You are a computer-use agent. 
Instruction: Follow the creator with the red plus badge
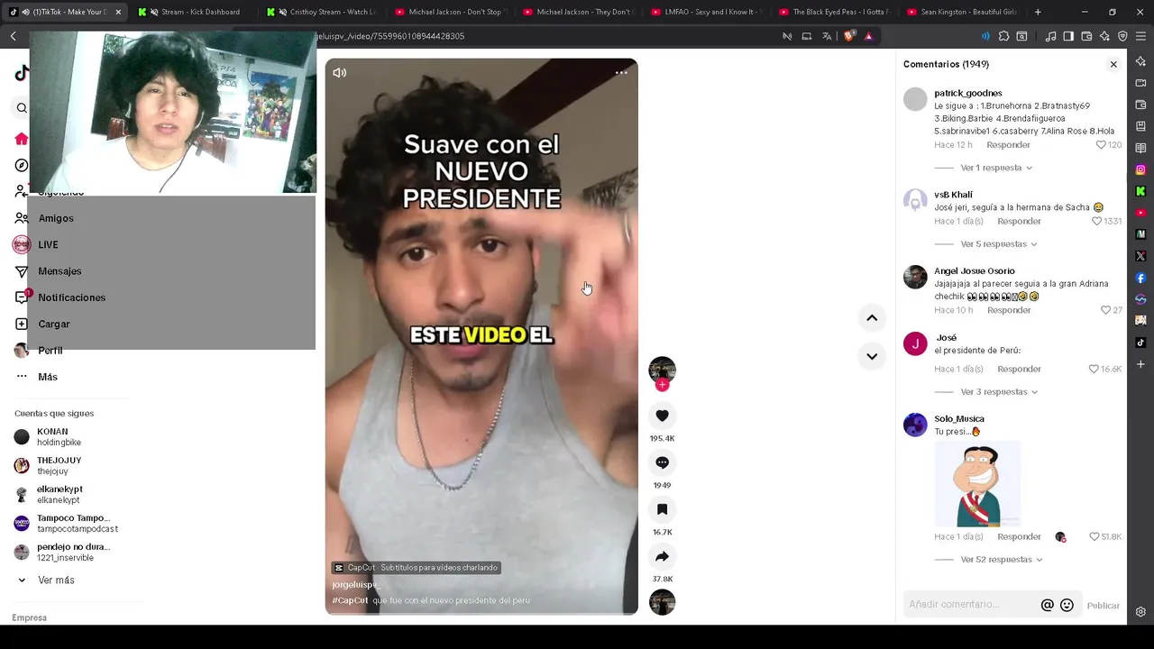662,385
